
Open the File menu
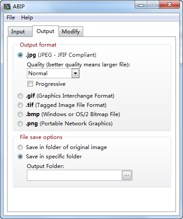(x=11, y=18)
